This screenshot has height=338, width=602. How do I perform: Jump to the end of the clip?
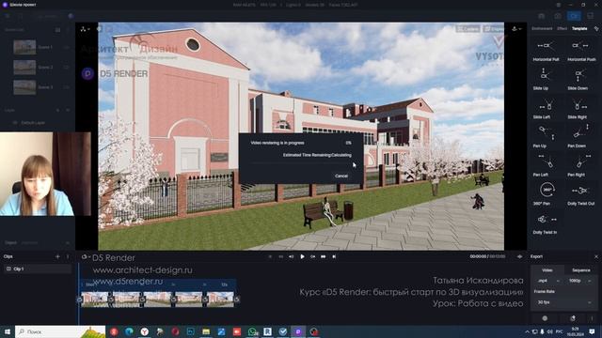pyautogui.click(x=334, y=256)
